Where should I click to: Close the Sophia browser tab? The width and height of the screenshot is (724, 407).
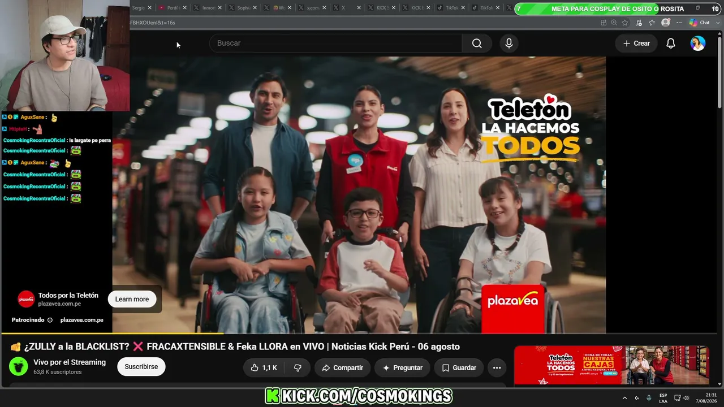(x=255, y=8)
